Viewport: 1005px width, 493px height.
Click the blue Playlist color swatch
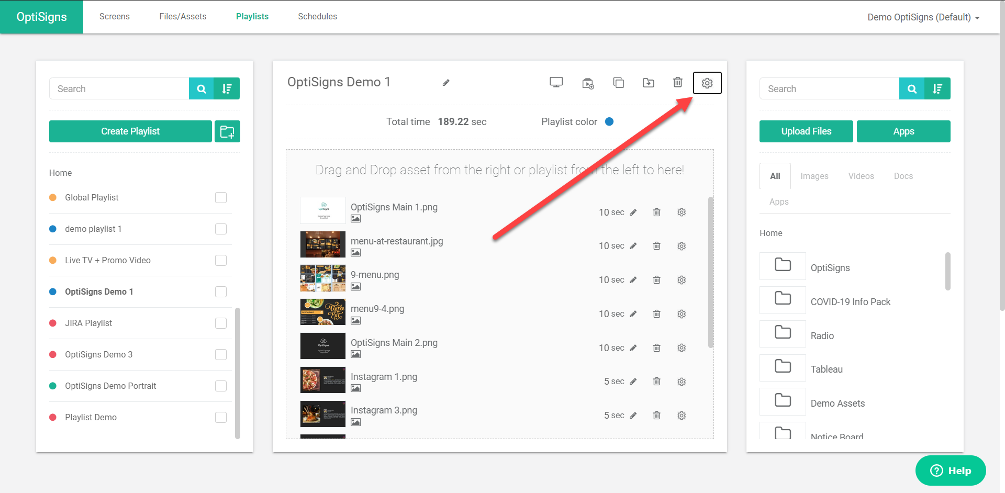click(x=609, y=121)
